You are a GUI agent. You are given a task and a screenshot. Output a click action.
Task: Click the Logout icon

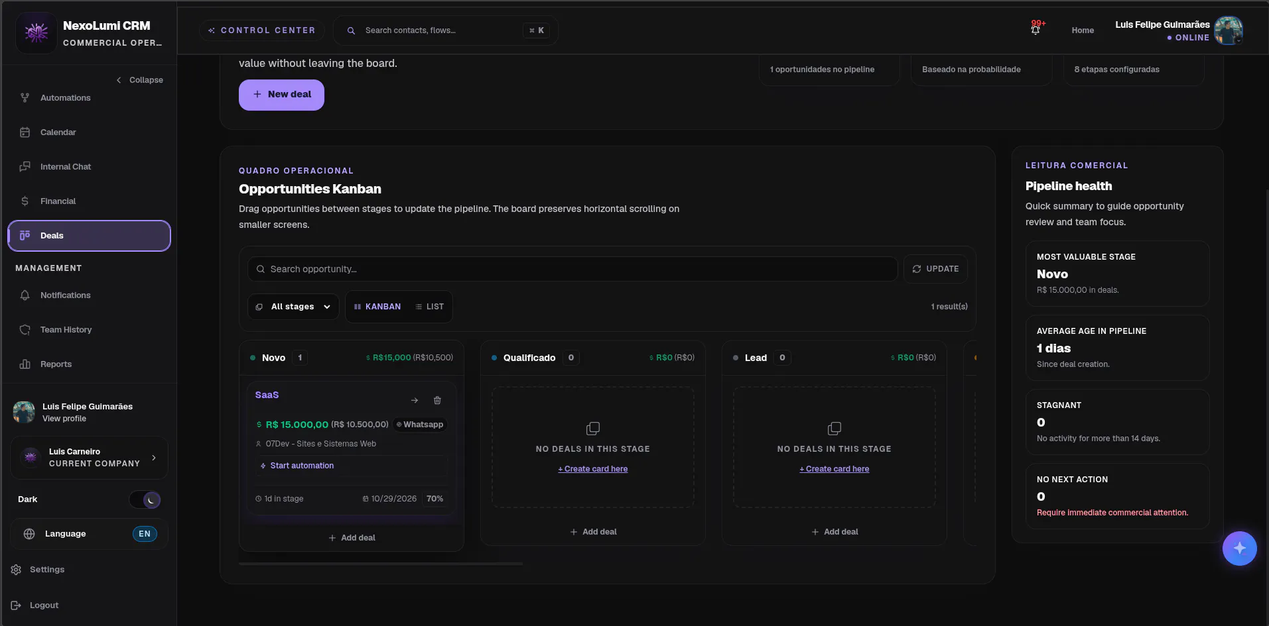click(16, 605)
